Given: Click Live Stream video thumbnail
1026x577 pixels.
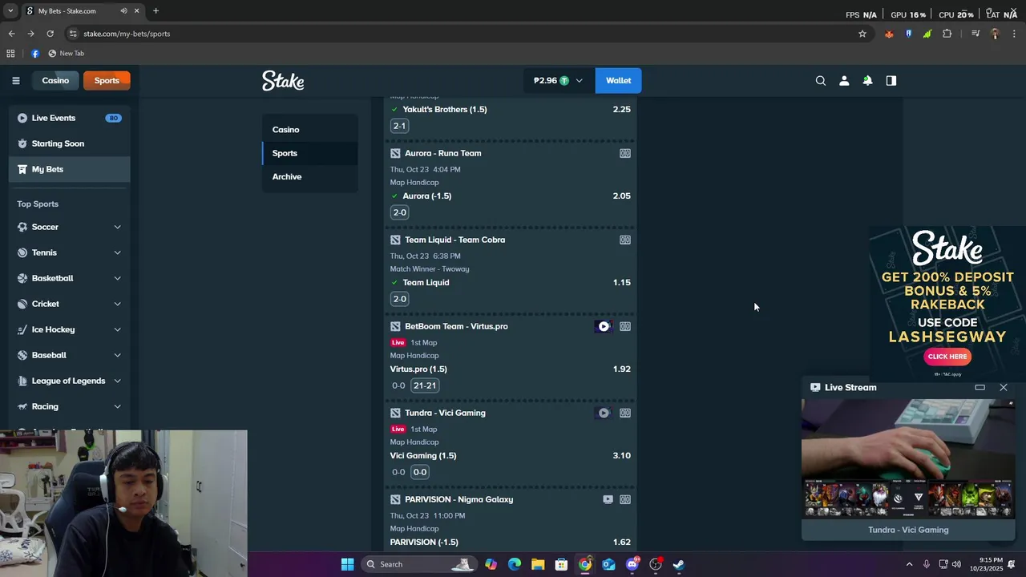Looking at the screenshot, I should (x=908, y=458).
